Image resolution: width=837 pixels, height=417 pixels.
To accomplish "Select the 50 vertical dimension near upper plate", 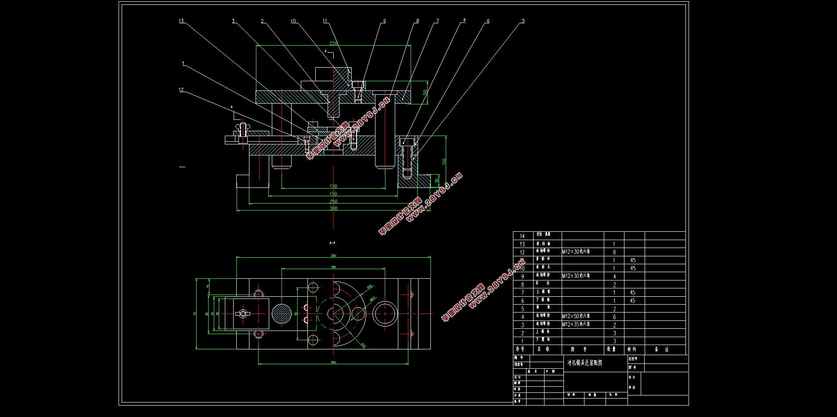I will pos(425,92).
